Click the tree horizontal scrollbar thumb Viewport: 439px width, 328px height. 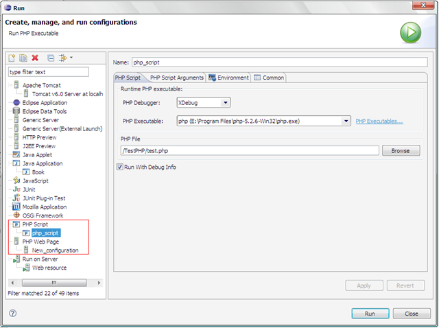pos(54,283)
